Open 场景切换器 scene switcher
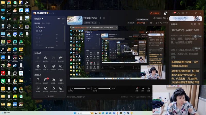 point(53,89)
